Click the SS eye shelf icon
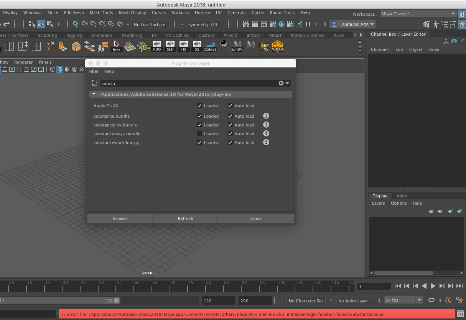Image resolution: width=466 pixels, height=320 pixels. pos(197,46)
